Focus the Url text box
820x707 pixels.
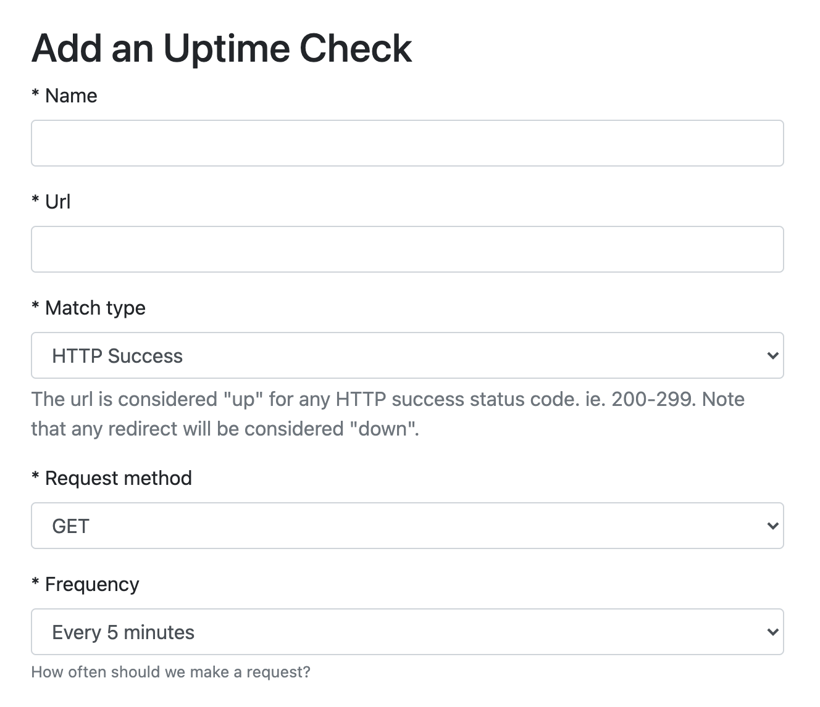pos(408,249)
